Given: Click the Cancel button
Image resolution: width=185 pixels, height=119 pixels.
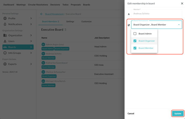Looking at the screenshot, I should click(131, 114).
